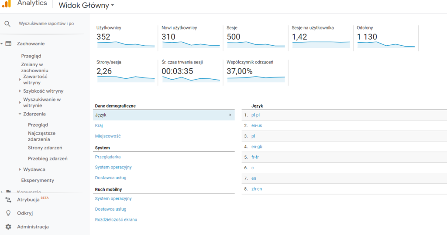This screenshot has width=447, height=235.
Task: Click the Odsłony sparkline chart
Action: pyautogui.click(x=386, y=45)
